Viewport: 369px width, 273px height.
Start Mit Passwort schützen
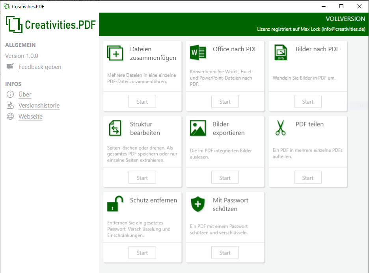(225, 253)
